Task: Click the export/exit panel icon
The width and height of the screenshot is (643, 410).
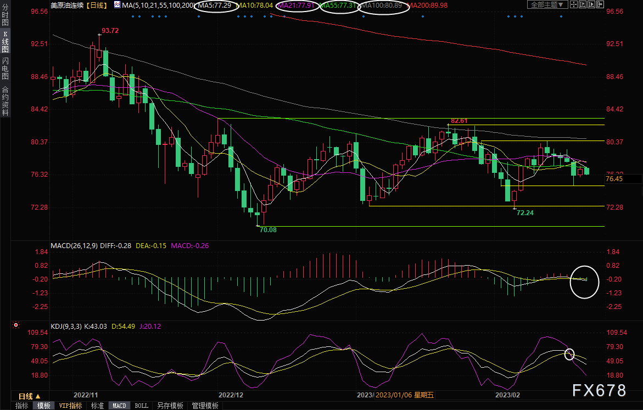Action: [x=600, y=4]
